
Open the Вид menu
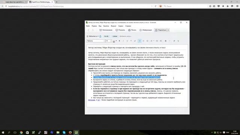click(100, 26)
